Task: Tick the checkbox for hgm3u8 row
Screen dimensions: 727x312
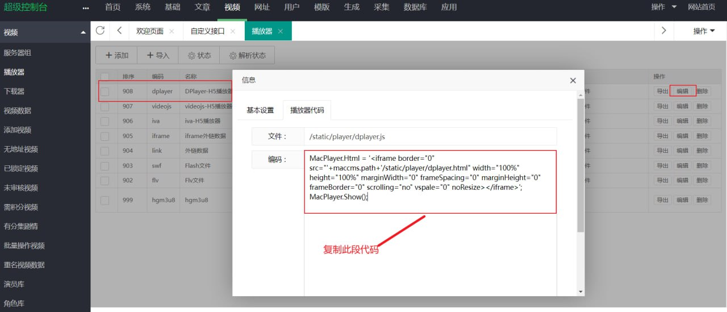Action: click(x=105, y=200)
